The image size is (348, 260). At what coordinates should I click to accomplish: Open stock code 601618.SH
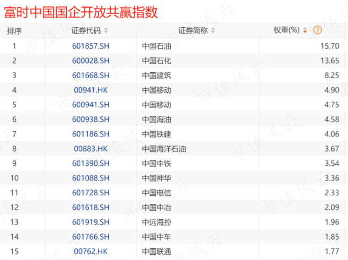coord(91,207)
